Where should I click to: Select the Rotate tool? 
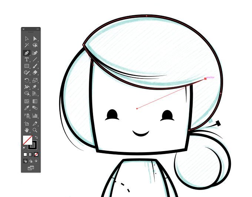(x=27, y=80)
